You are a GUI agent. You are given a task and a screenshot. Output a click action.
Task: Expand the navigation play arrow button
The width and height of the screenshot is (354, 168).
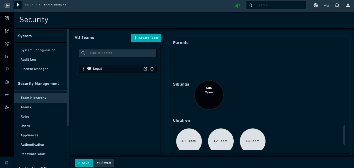tap(18, 5)
